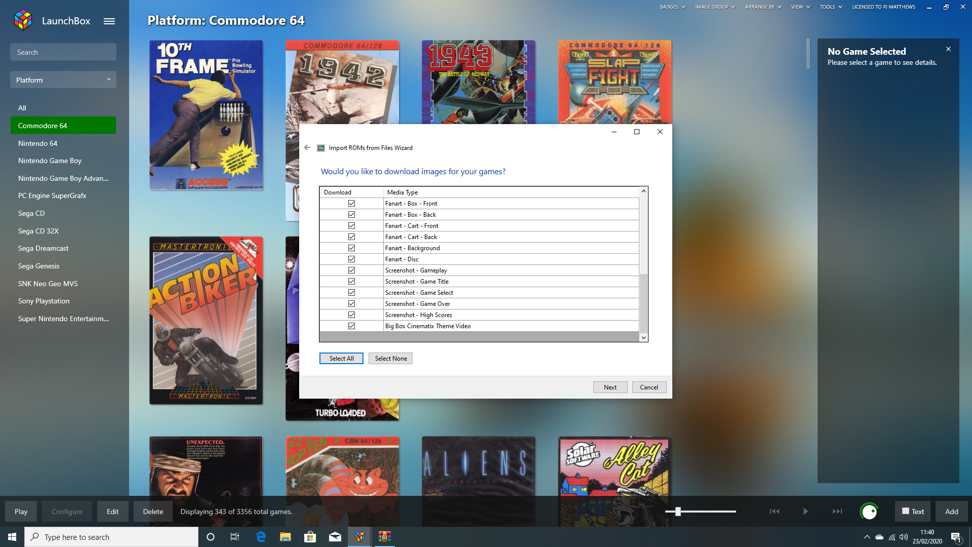
Task: Select SNK Neo Geo MVS platform
Action: 63,284
